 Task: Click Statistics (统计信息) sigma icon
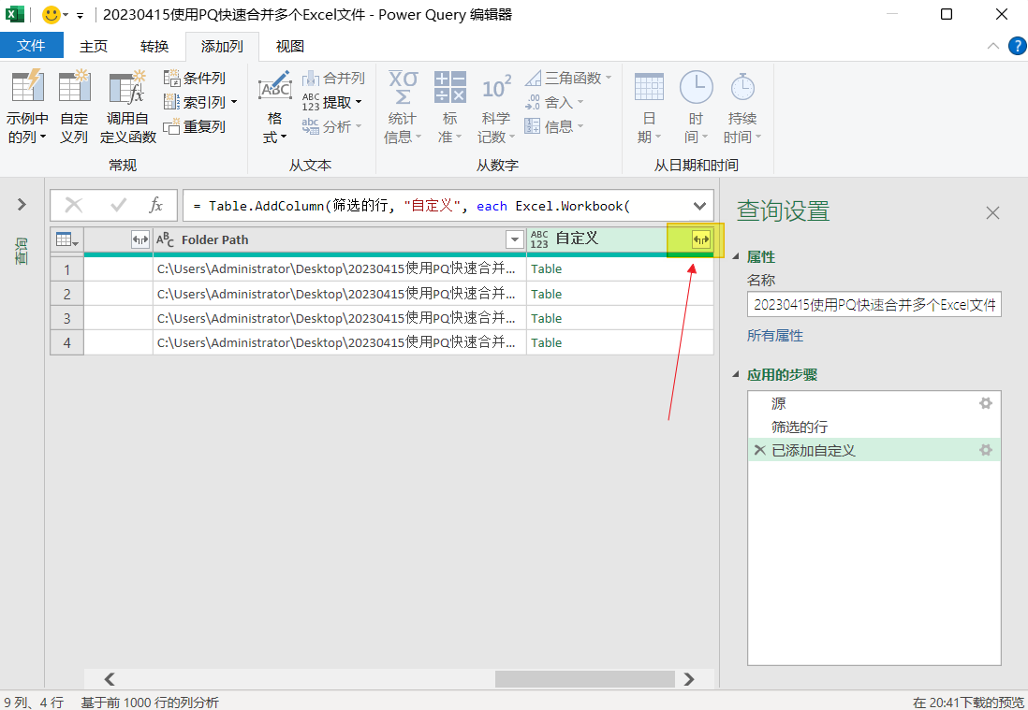pyautogui.click(x=403, y=86)
